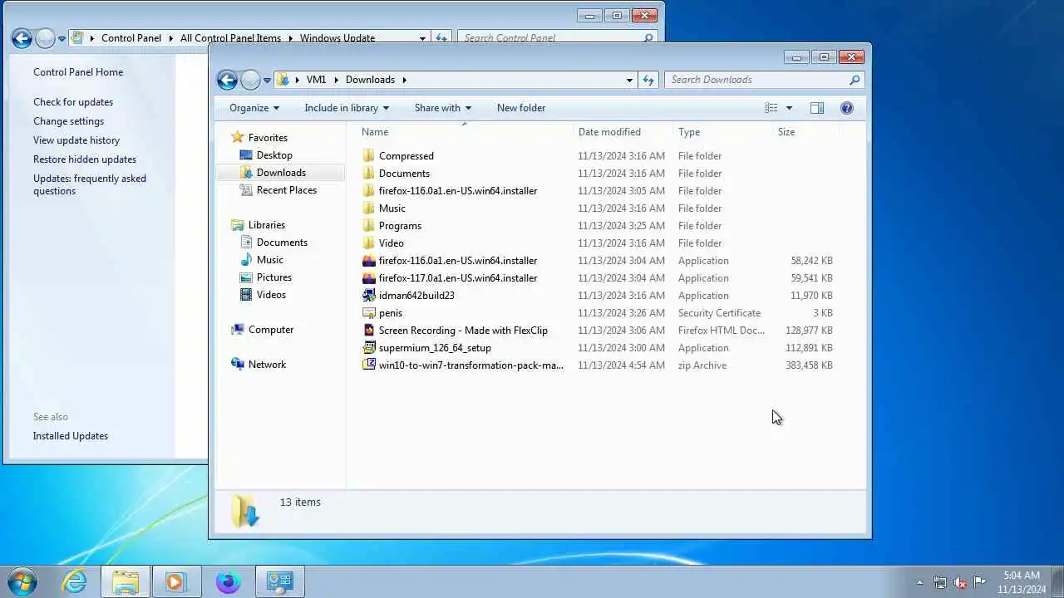Select the firefox-116.0a1 File folder
1064x598 pixels.
pos(458,191)
